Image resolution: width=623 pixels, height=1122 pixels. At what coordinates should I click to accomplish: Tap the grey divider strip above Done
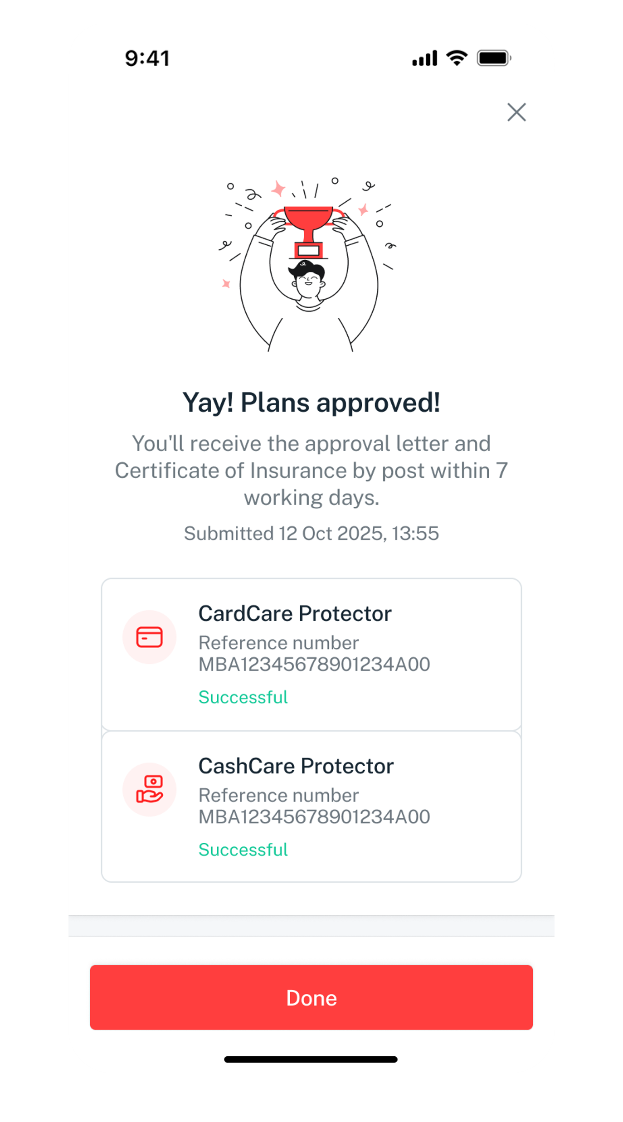(x=311, y=925)
